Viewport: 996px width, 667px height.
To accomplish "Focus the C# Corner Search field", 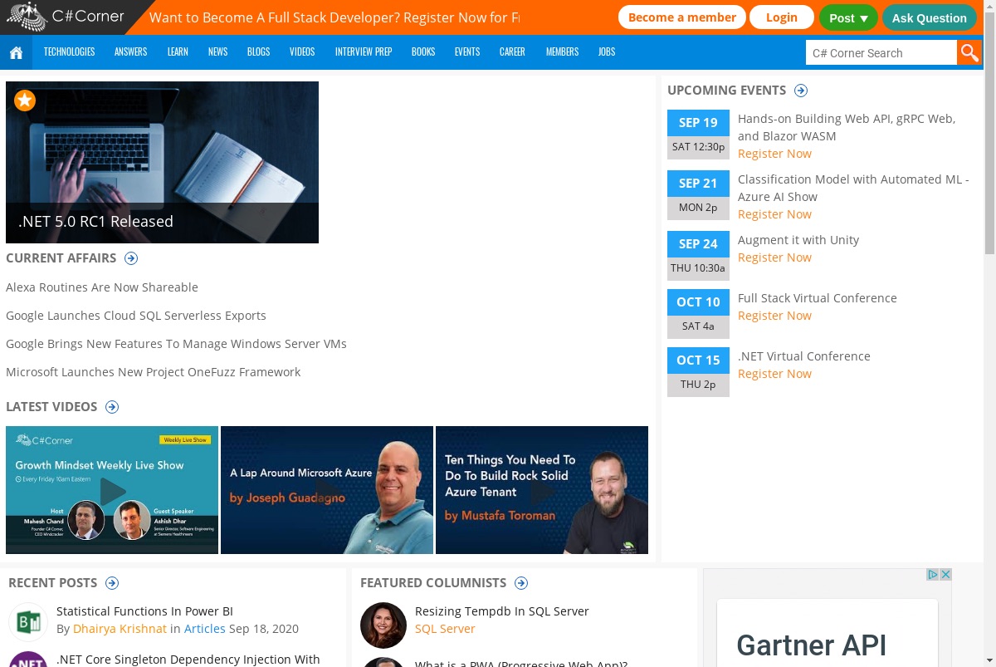I will [x=881, y=52].
